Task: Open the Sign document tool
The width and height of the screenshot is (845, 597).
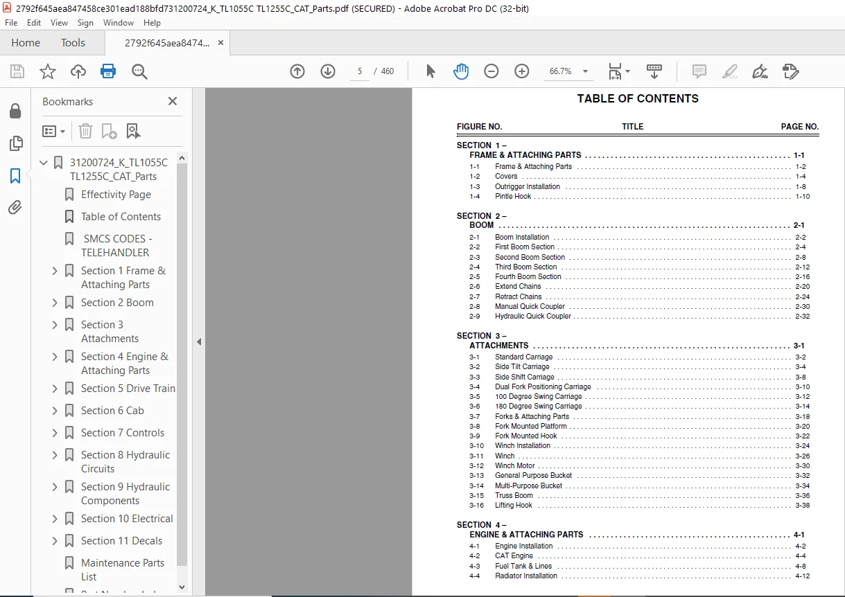Action: click(x=760, y=71)
